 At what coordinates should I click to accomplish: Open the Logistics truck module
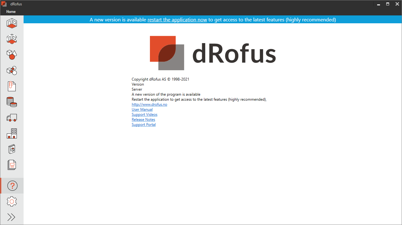[x=12, y=118]
